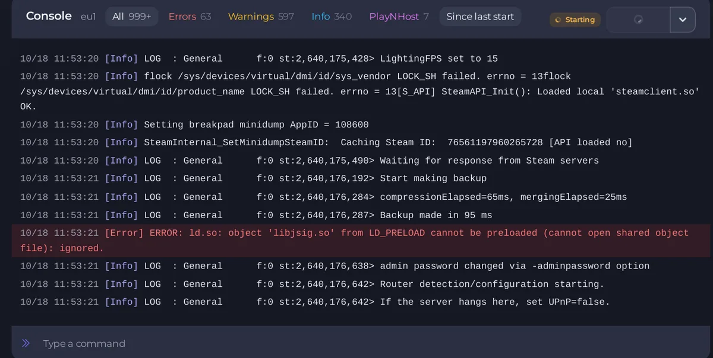Select the libjsig.so error log entry
The image size is (713, 358).
tap(361, 241)
